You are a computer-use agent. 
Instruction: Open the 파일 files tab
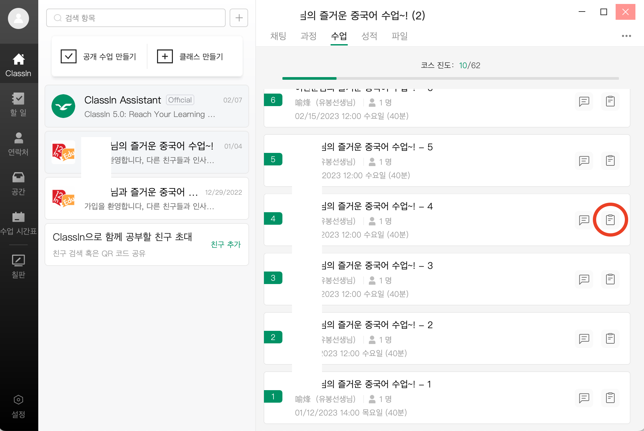[x=400, y=36]
